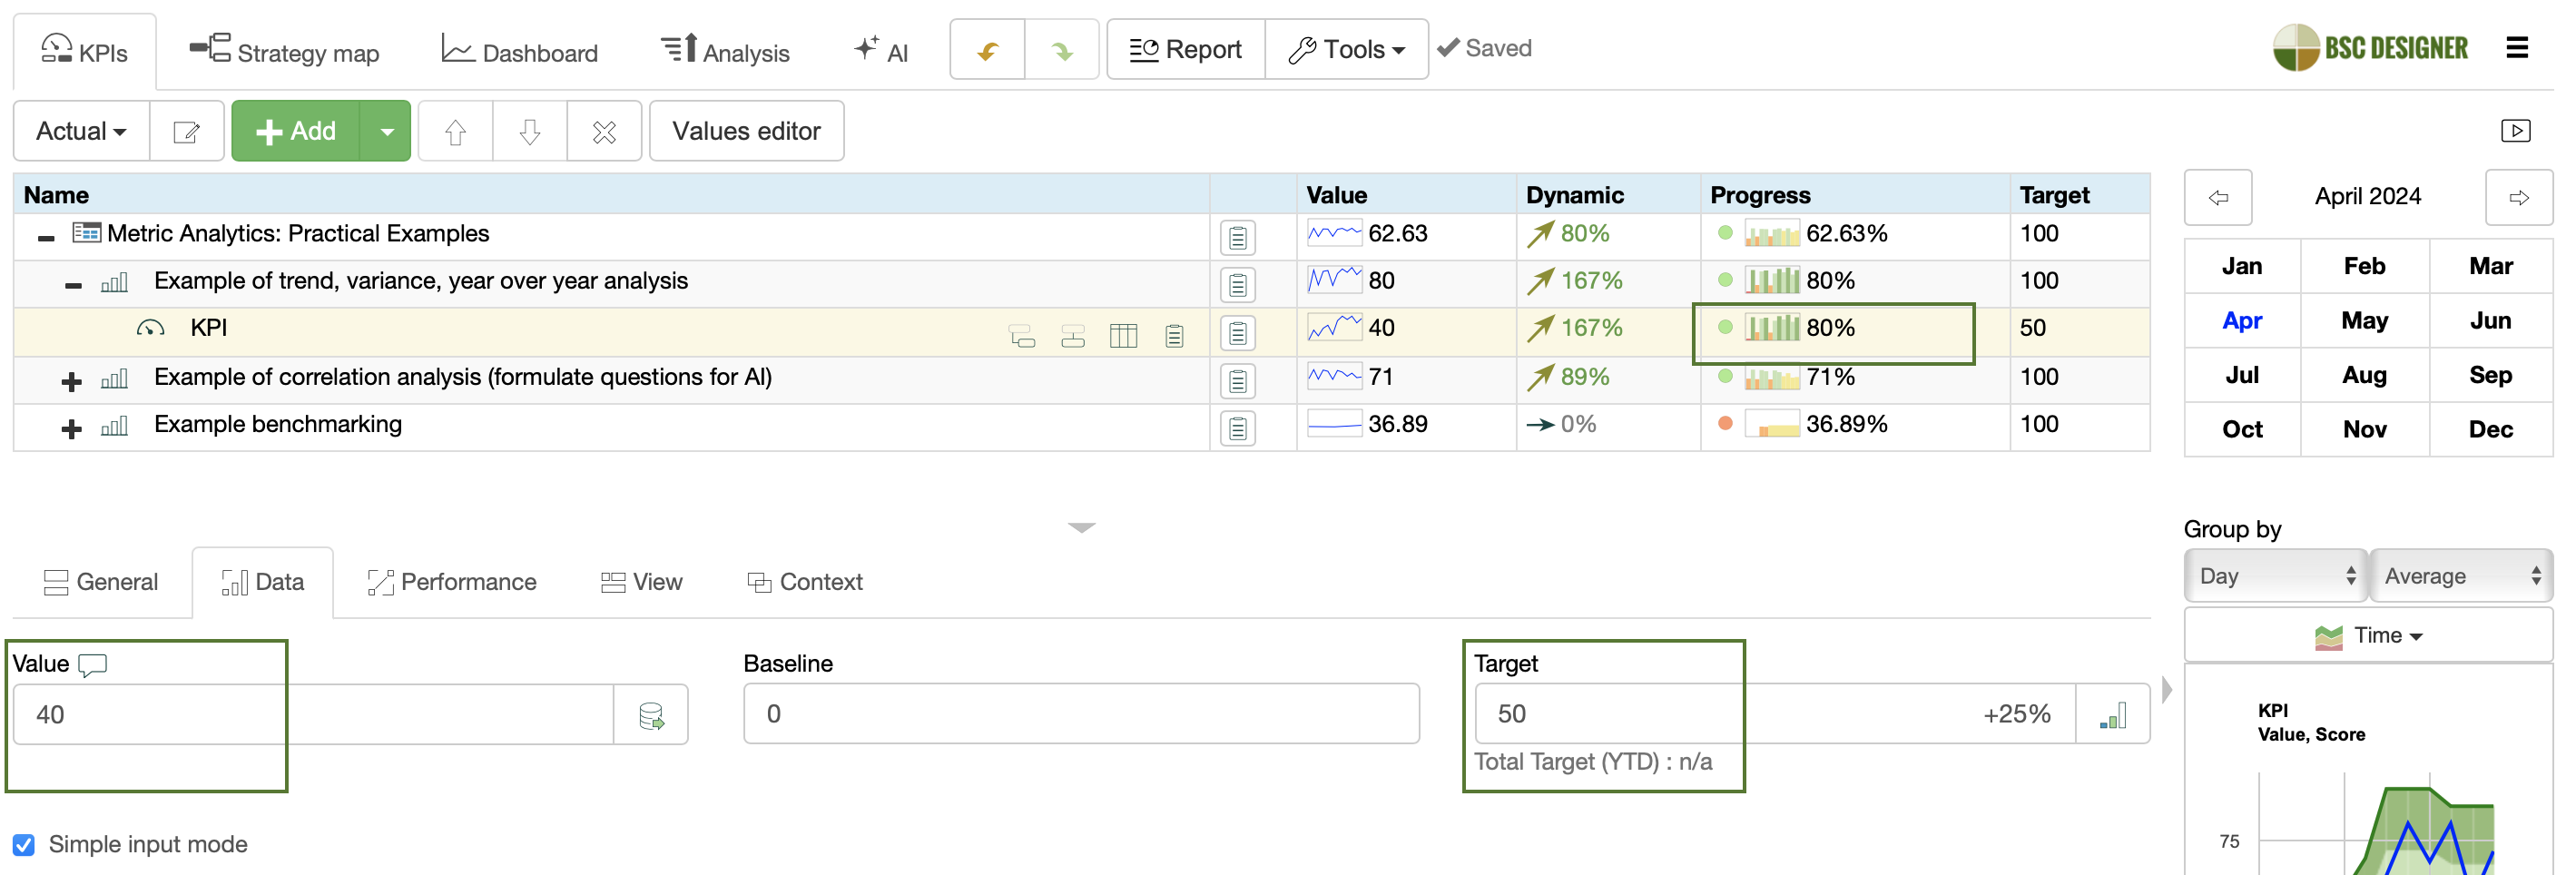Open the Day group-by selector

[x=2276, y=575]
